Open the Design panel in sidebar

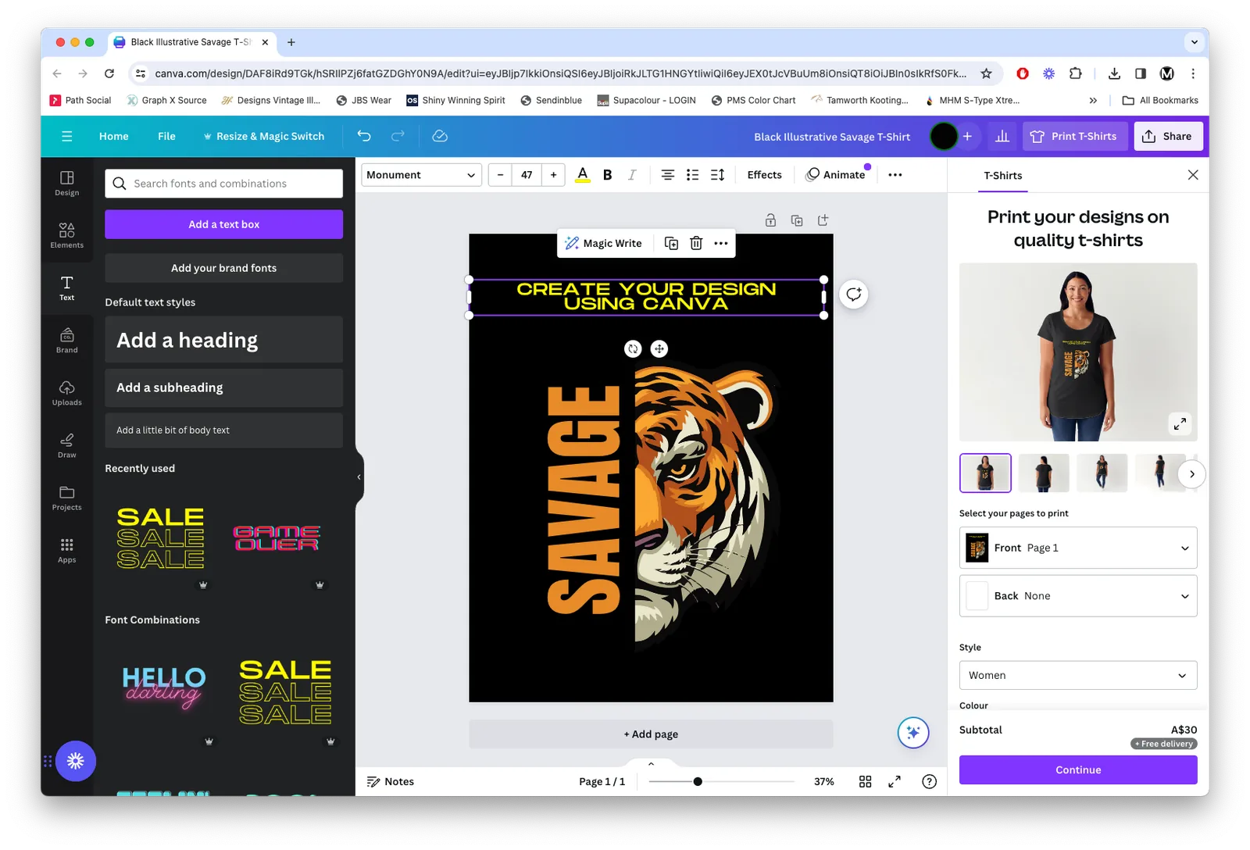coord(66,184)
